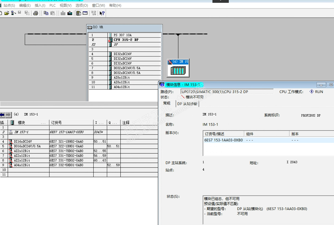Select the DO32xDC24V/0.5A module in slot 7
The width and height of the screenshot is (334, 225).
pyautogui.click(x=125, y=68)
